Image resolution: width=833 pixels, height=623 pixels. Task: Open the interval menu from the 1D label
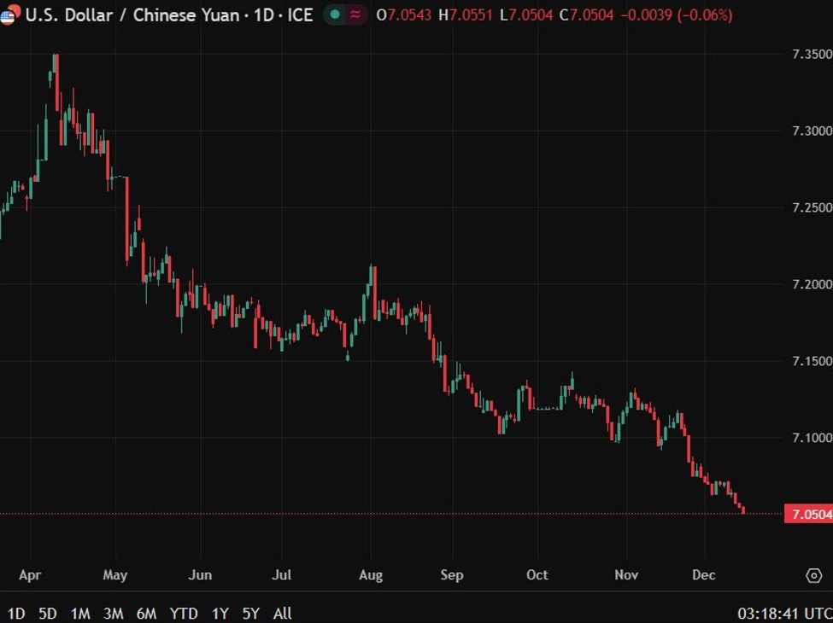click(266, 15)
